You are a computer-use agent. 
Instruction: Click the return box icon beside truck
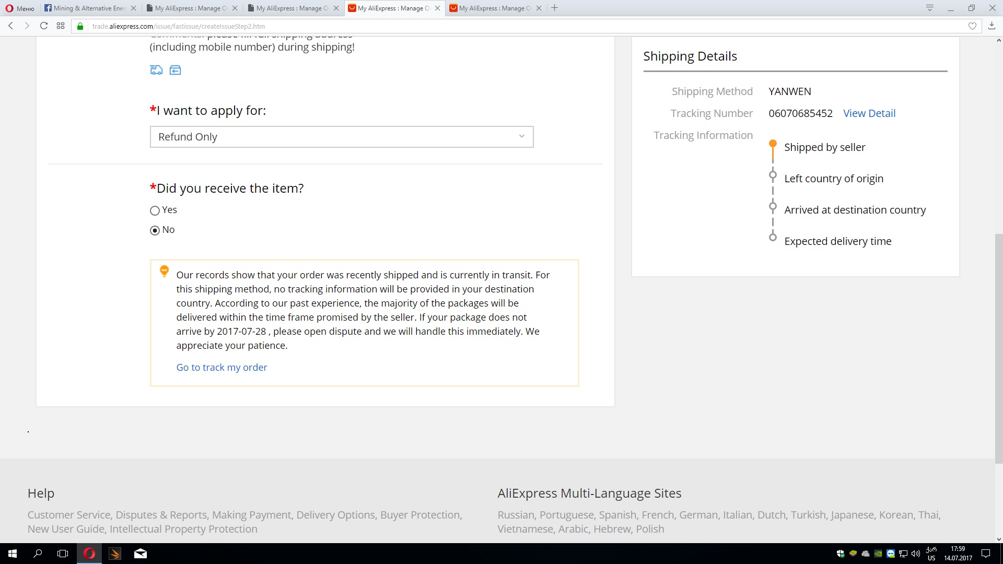176,70
